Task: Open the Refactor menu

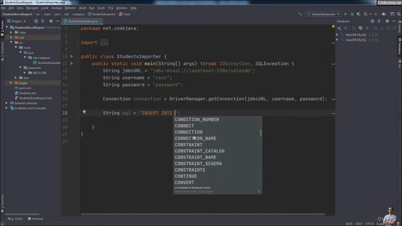Action: (x=70, y=8)
